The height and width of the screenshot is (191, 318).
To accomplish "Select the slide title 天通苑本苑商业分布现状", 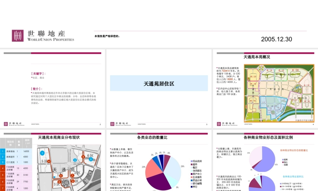I will [x=59, y=138].
